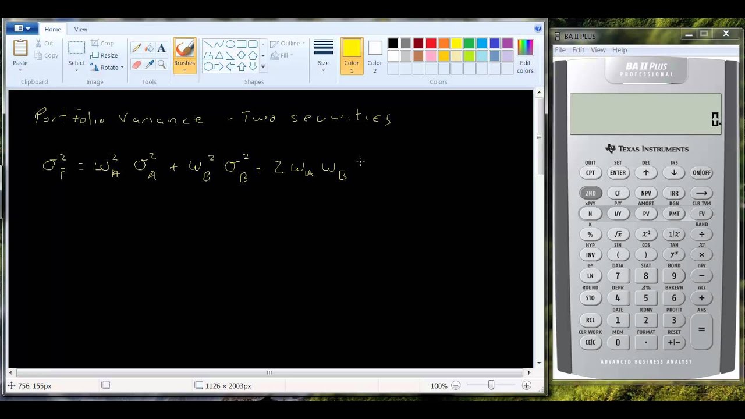Click the calculator CPT key
Viewport: 745px width, 419px height.
(x=590, y=173)
